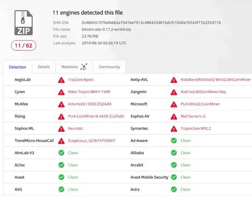Click the McAfee engine name

(21, 104)
